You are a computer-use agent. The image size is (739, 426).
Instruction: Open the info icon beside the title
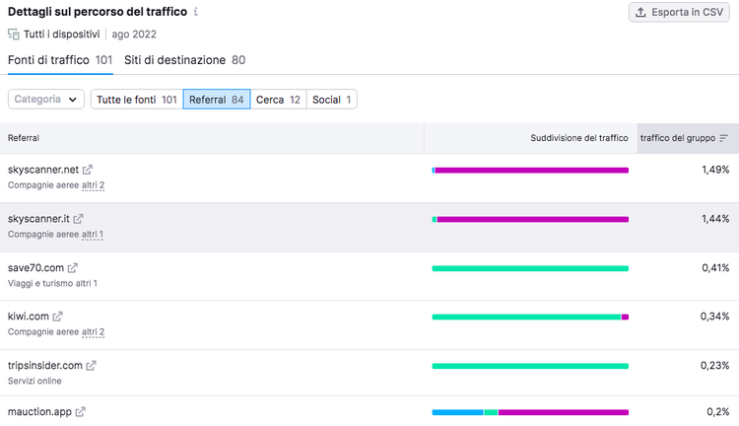click(x=196, y=12)
